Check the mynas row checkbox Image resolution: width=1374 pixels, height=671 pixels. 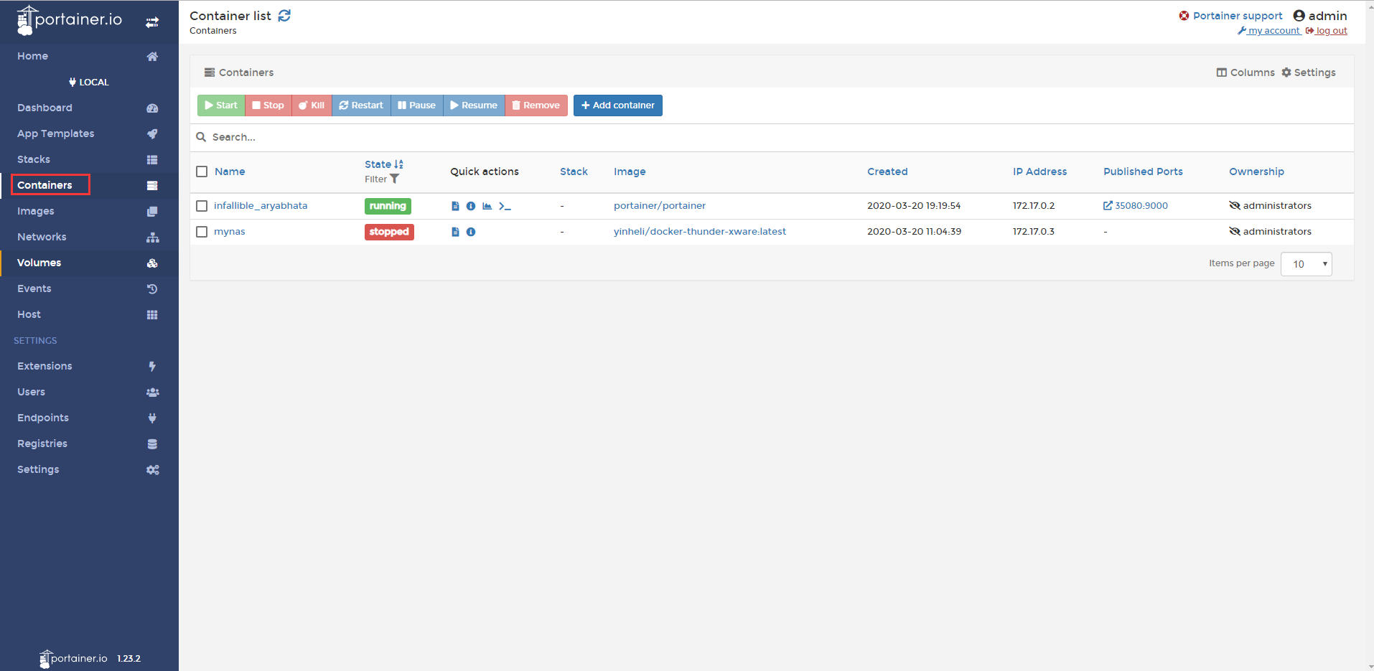pyautogui.click(x=202, y=232)
